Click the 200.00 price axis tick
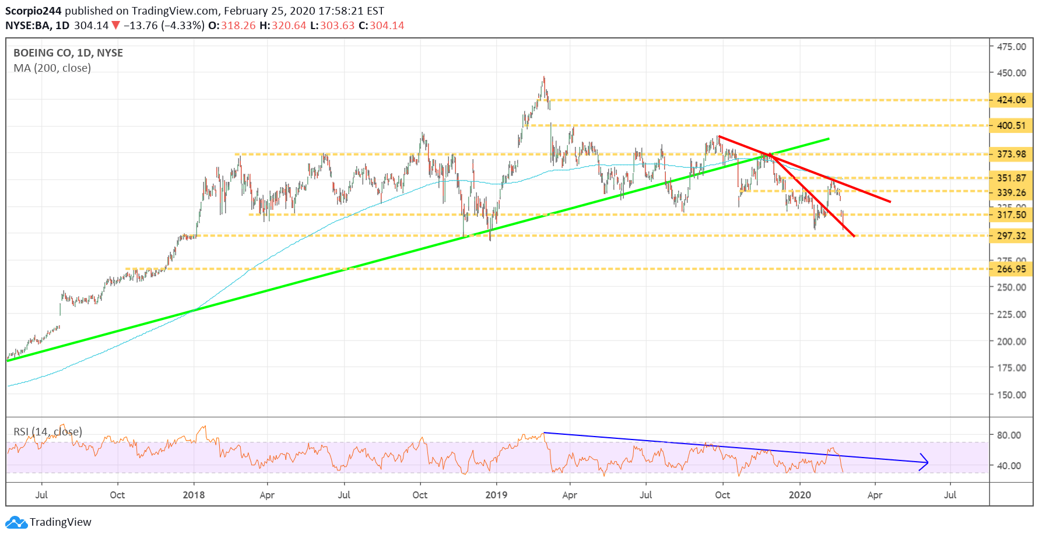This screenshot has width=1039, height=538. tap(1012, 342)
